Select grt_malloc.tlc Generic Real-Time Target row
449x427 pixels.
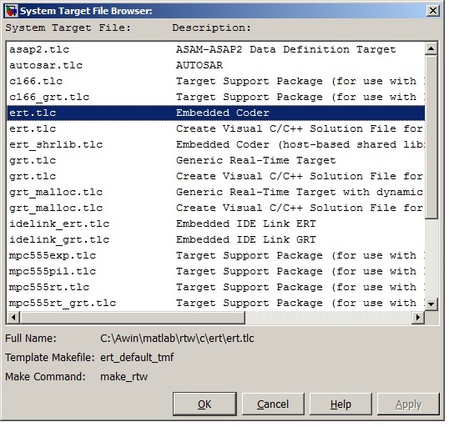(215, 192)
